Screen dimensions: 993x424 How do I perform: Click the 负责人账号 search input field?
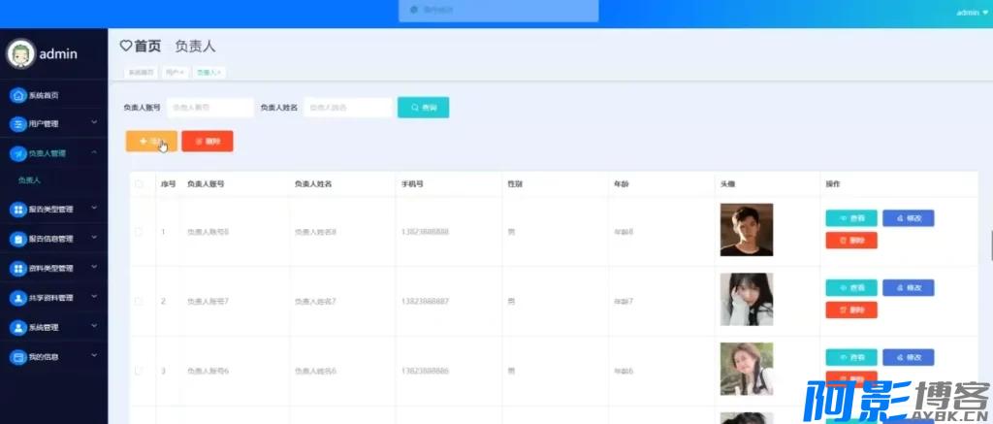click(x=210, y=108)
